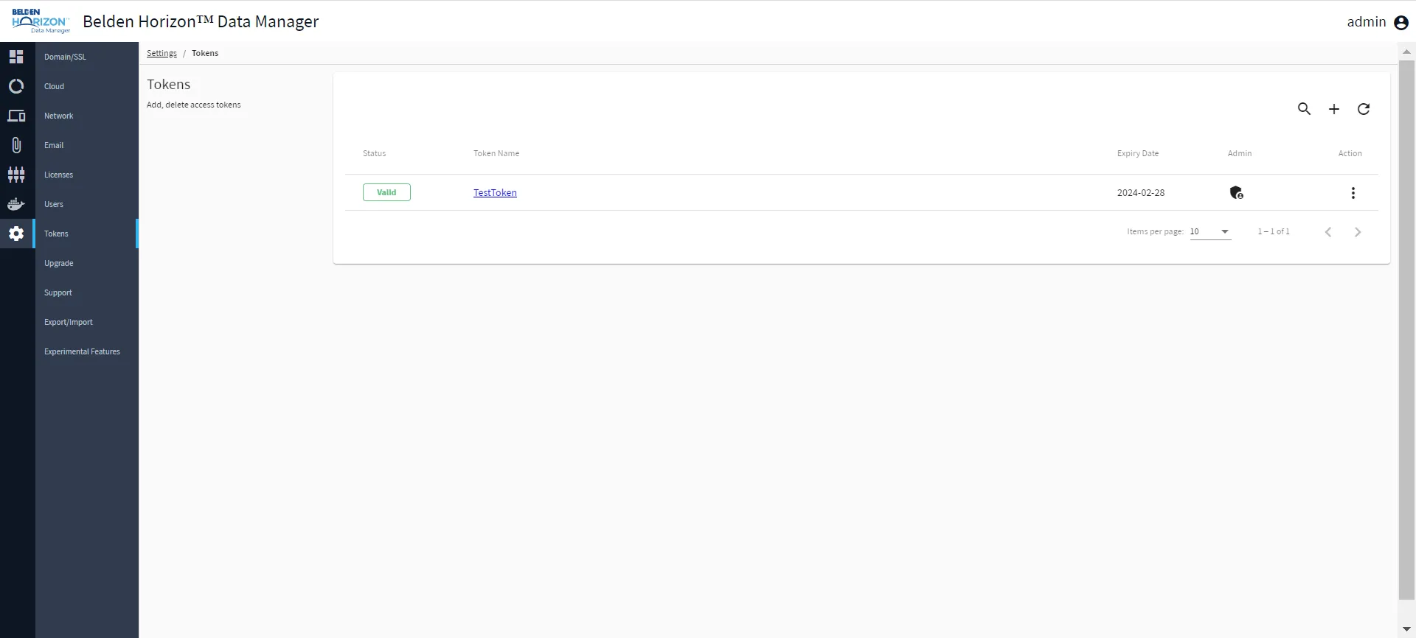Click the admin username in header
Viewport: 1416px width, 638px height.
pos(1367,22)
